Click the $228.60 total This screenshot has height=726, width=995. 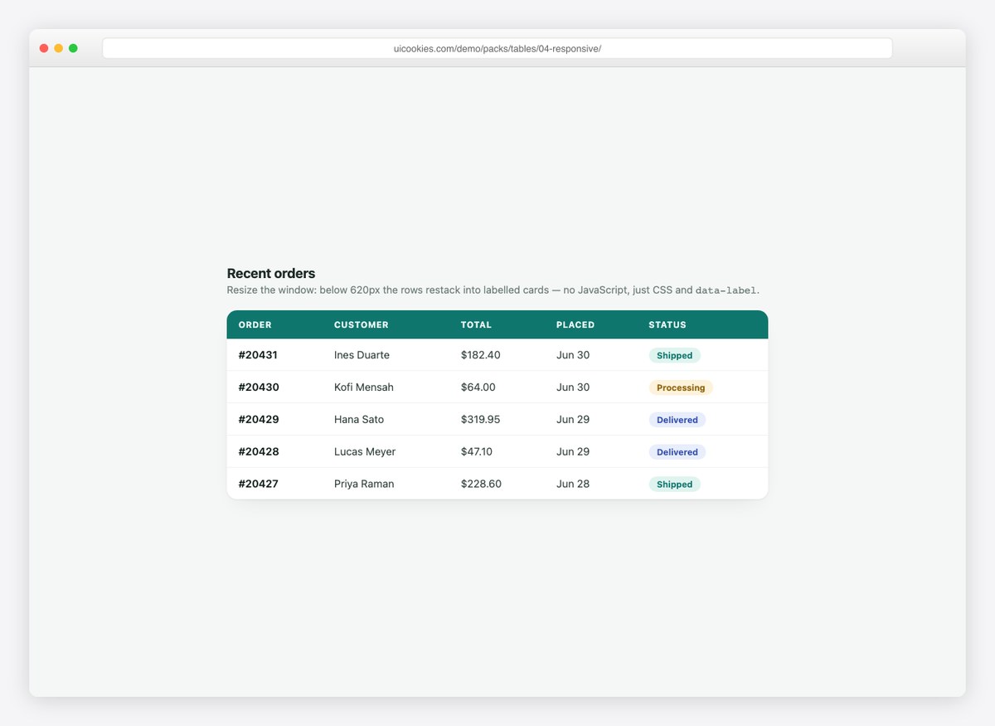coord(481,484)
